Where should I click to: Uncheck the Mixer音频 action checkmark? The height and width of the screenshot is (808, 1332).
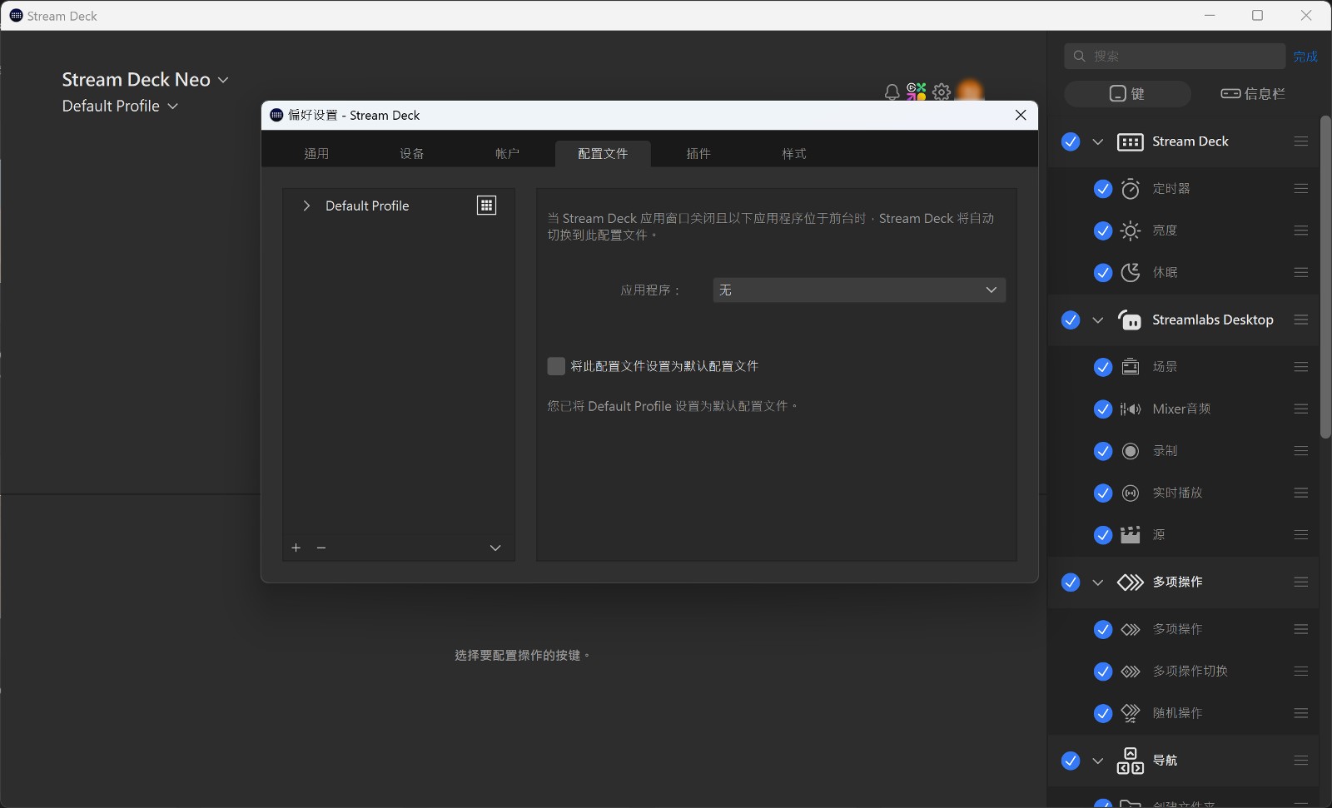point(1102,409)
